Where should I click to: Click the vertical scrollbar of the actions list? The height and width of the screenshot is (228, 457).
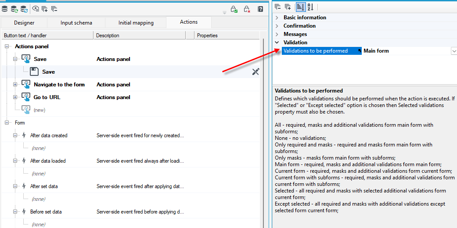coord(263,132)
